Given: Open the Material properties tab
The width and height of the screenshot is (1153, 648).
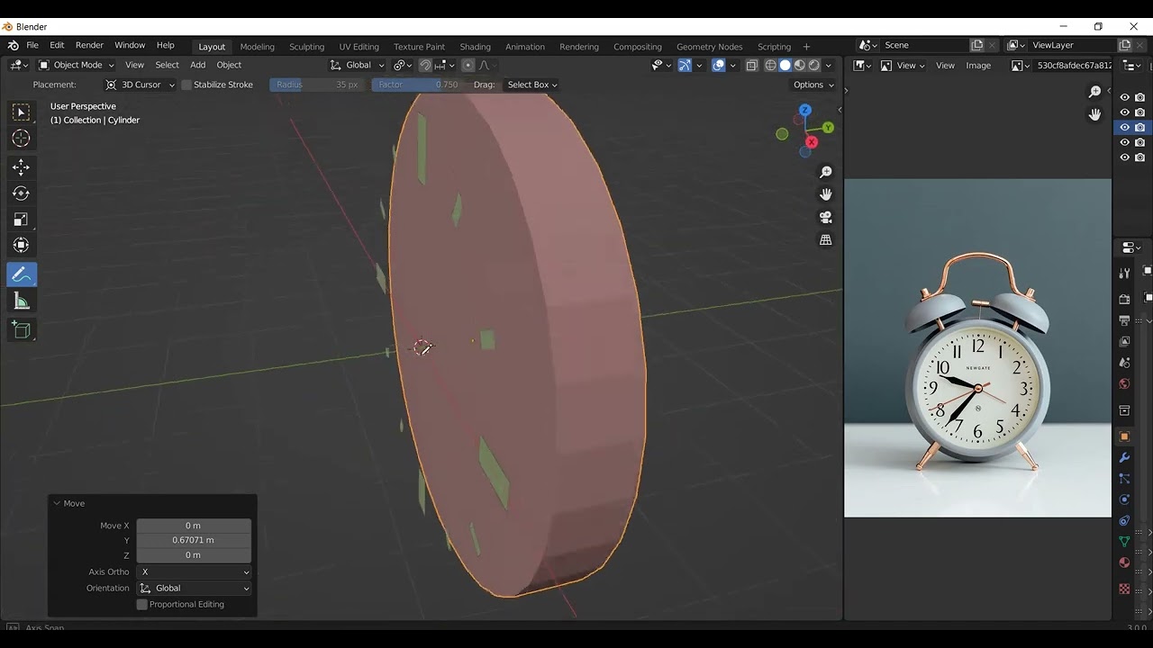Looking at the screenshot, I should tap(1124, 563).
